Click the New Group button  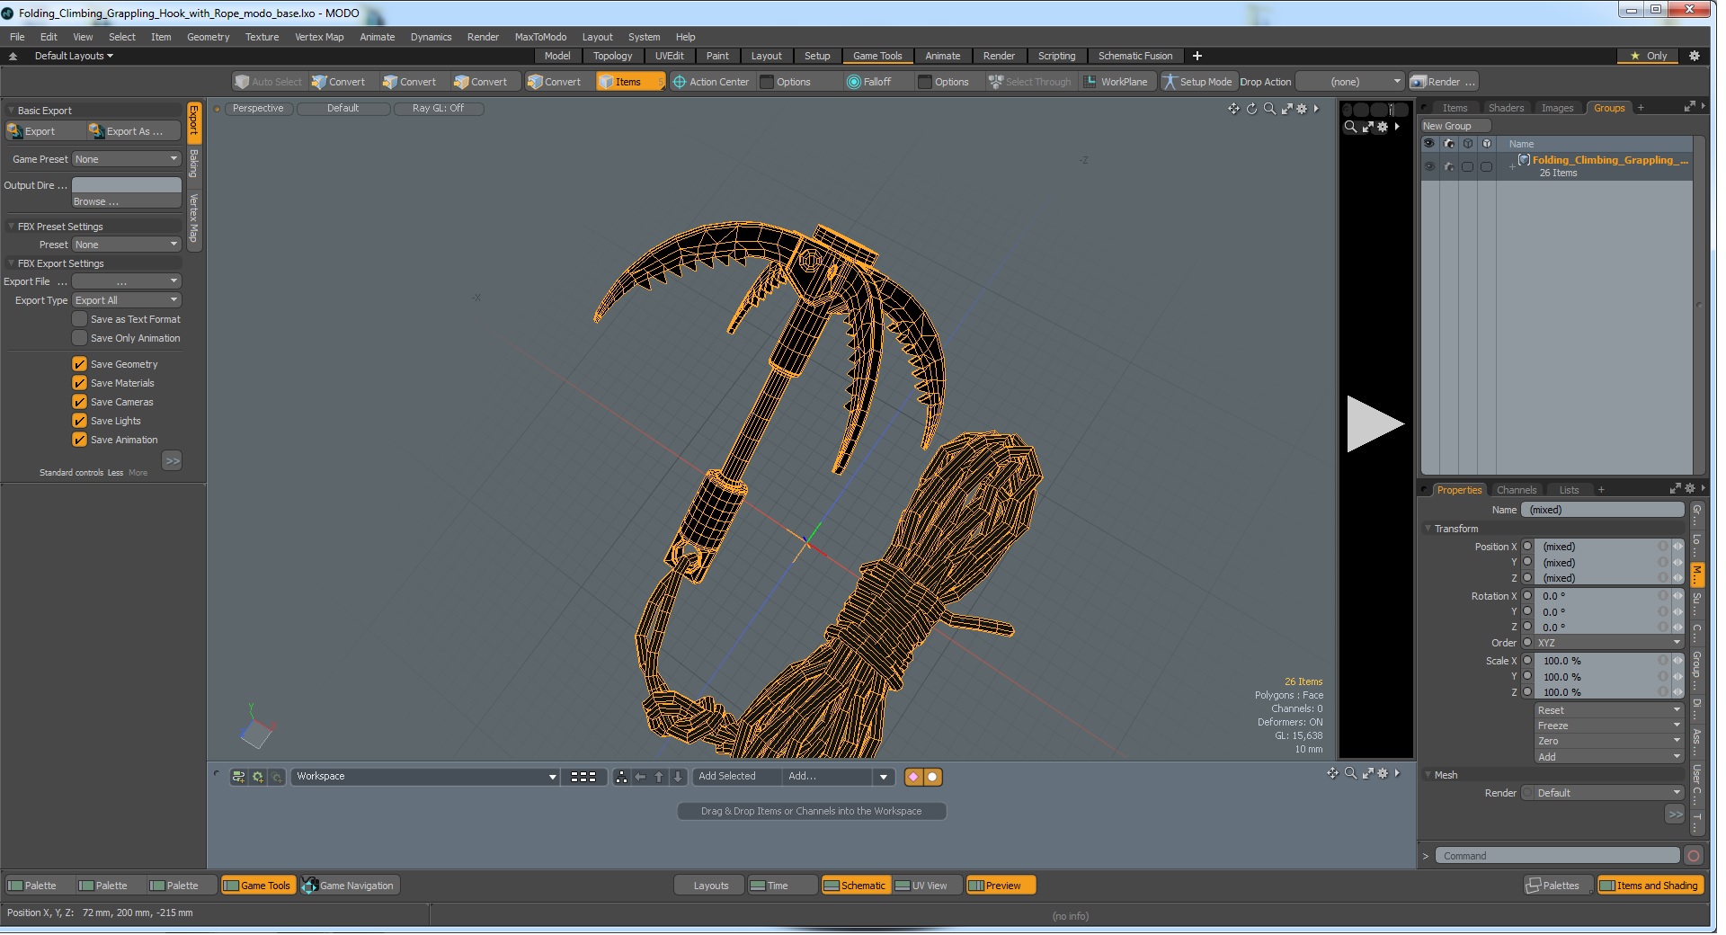pyautogui.click(x=1455, y=126)
